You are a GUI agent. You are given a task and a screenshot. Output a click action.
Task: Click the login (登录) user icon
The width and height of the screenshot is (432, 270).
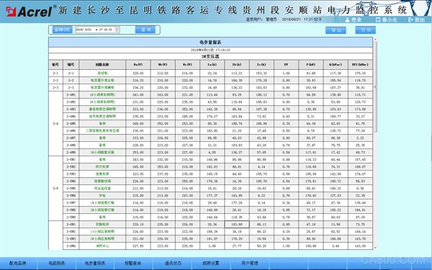(x=348, y=20)
